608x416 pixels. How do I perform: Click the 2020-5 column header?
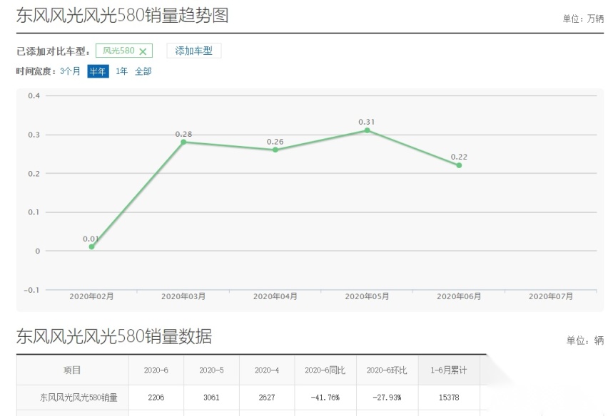point(211,370)
